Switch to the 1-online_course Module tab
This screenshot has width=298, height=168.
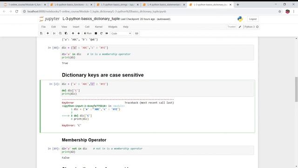point(25,5)
